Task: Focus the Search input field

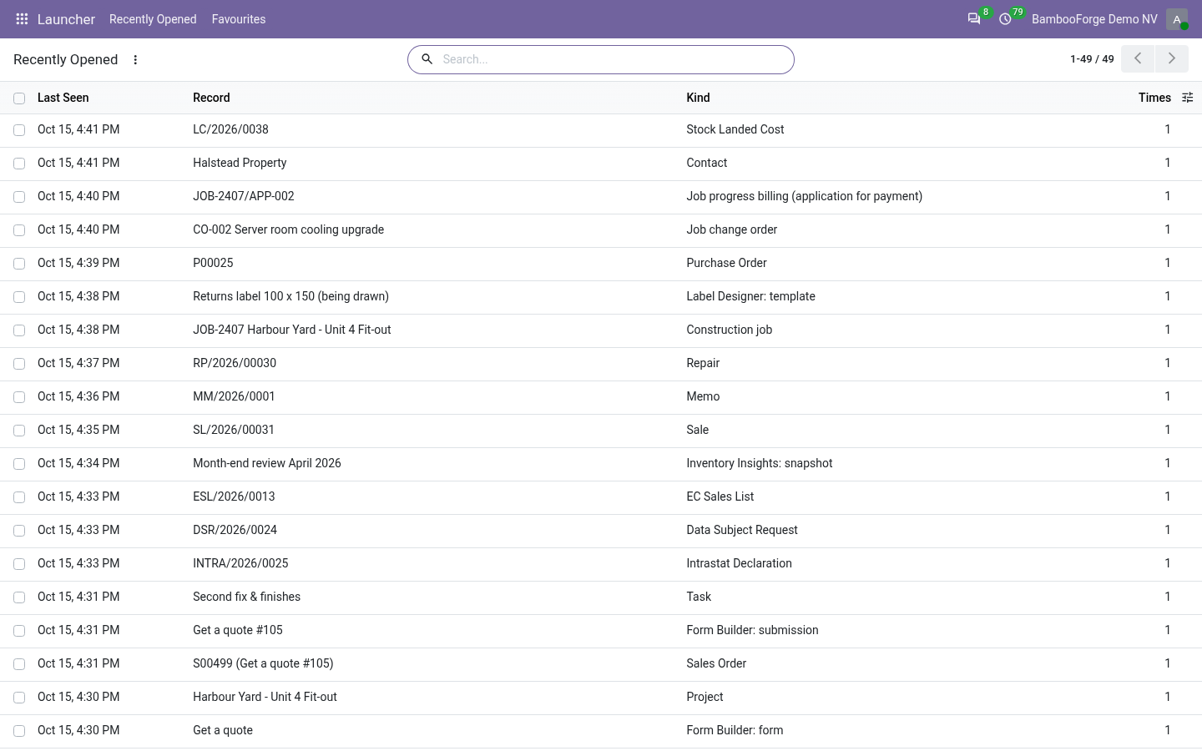Action: tap(614, 59)
